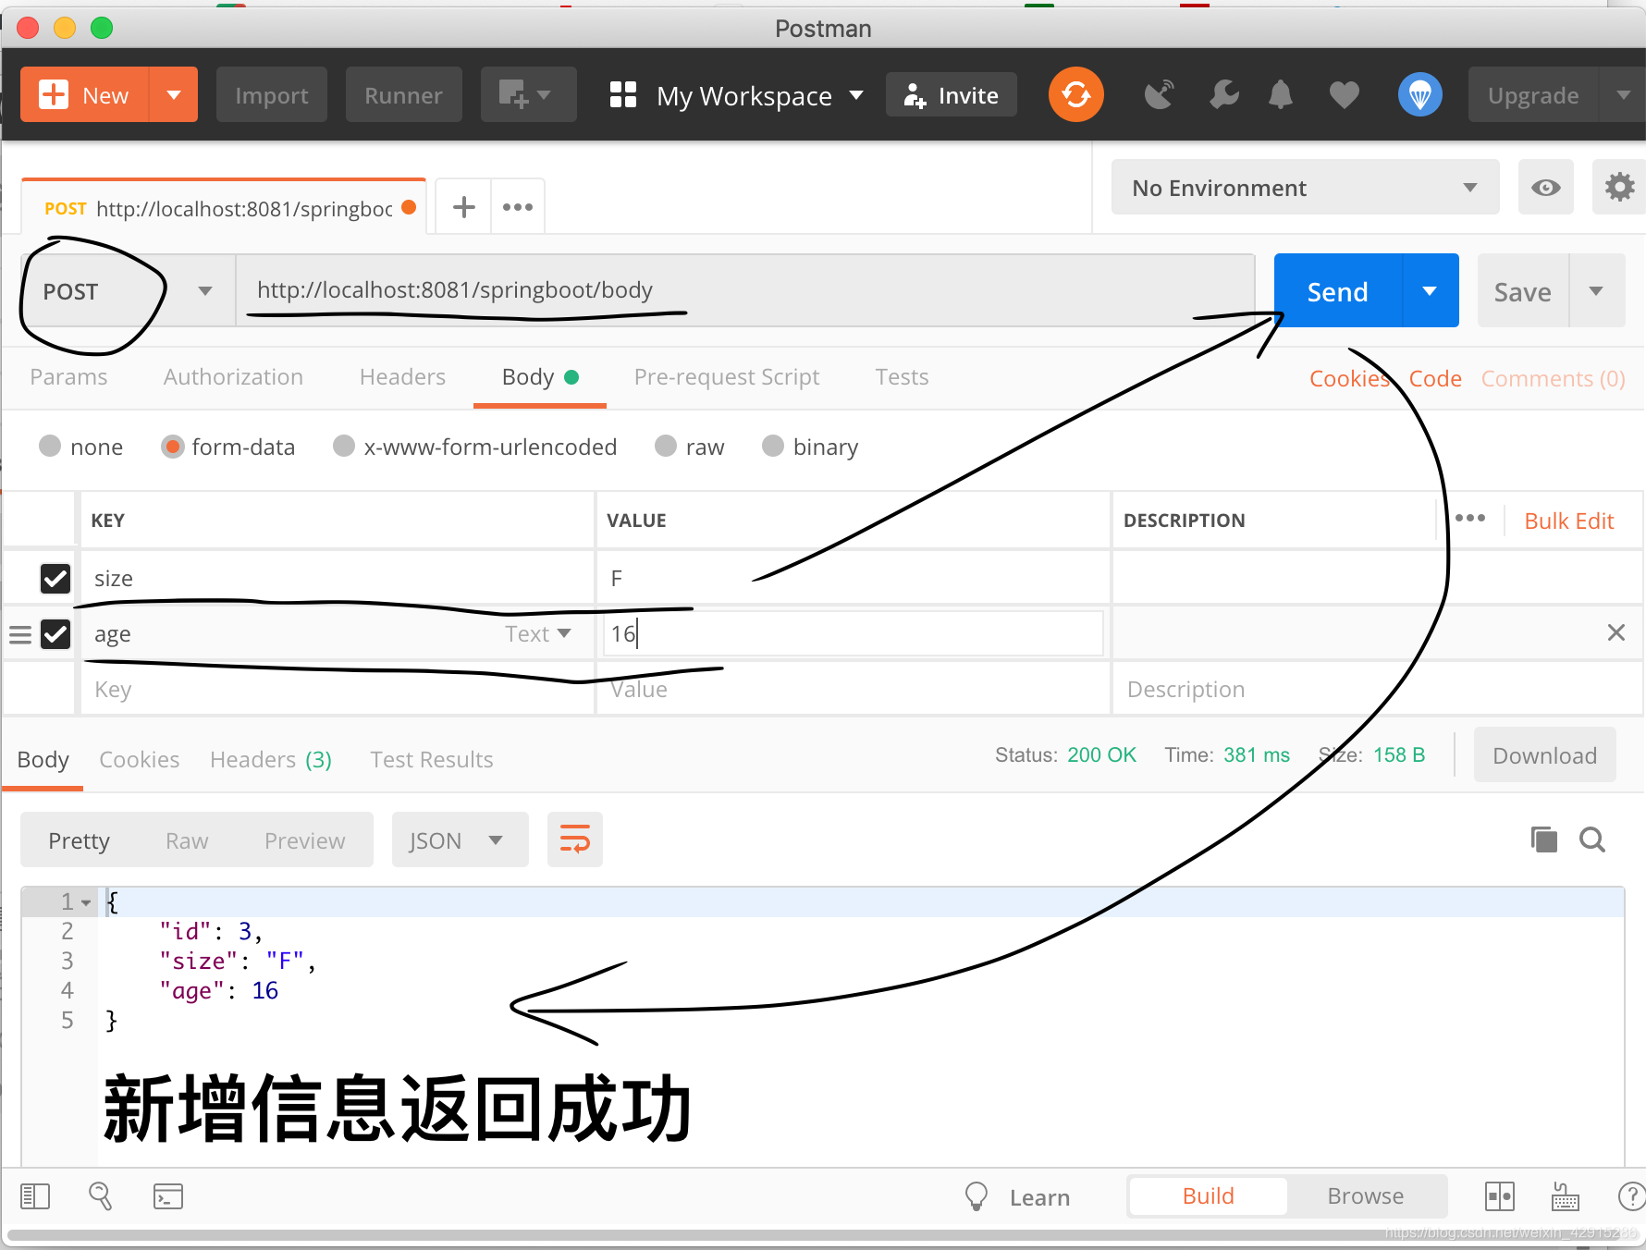Open the request Headers tab

(402, 377)
